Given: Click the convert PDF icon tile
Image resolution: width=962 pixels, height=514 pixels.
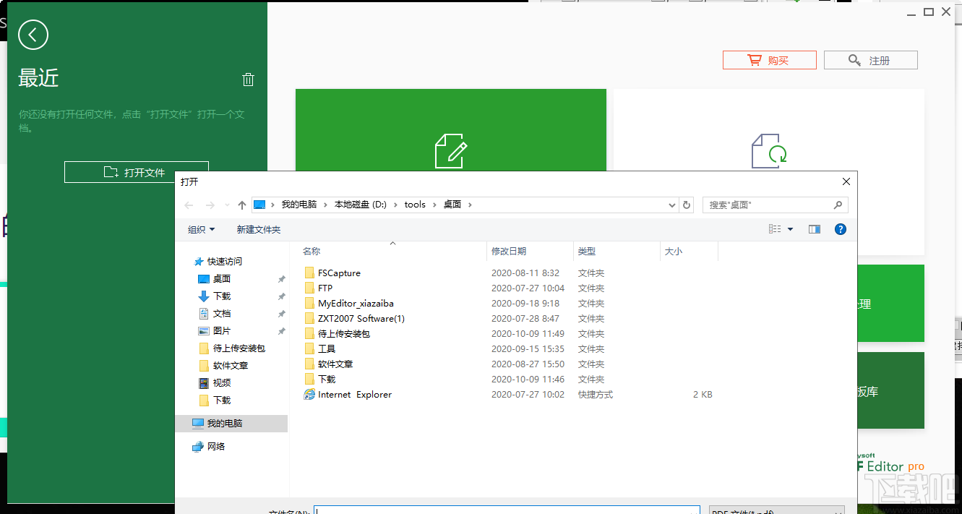Looking at the screenshot, I should (x=768, y=150).
